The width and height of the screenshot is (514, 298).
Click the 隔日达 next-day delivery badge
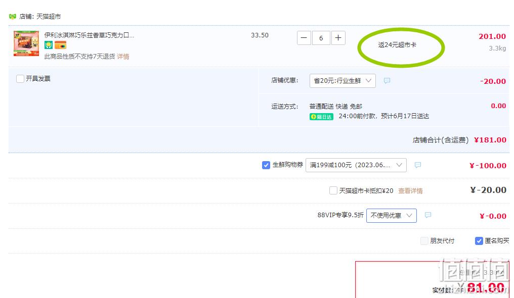click(x=321, y=117)
